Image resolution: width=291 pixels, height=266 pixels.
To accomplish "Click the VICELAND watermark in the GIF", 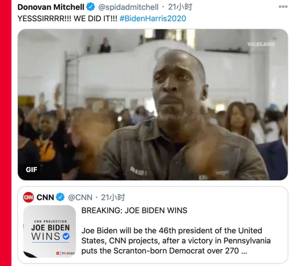I will click(261, 44).
